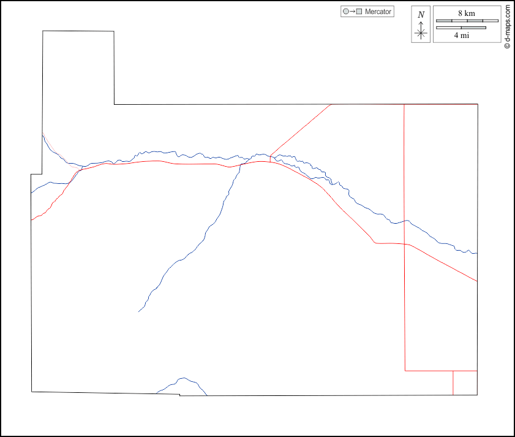Click the Mercator projection label

pyautogui.click(x=378, y=12)
